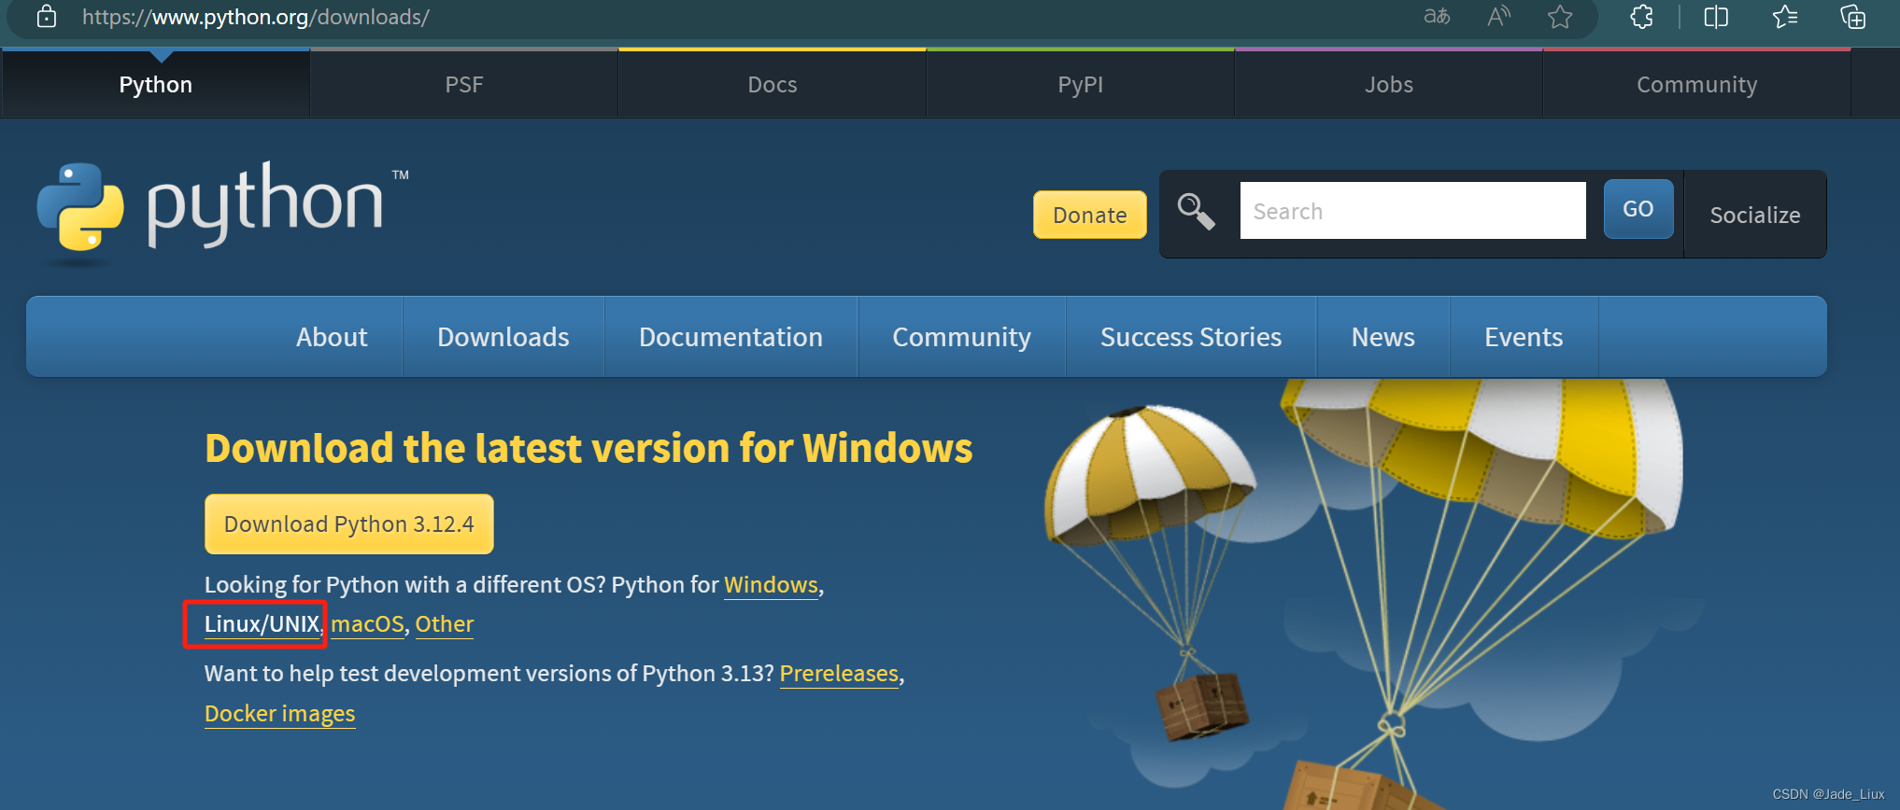The height and width of the screenshot is (810, 1900).
Task: Select the PyPI top tab
Action: point(1081,84)
